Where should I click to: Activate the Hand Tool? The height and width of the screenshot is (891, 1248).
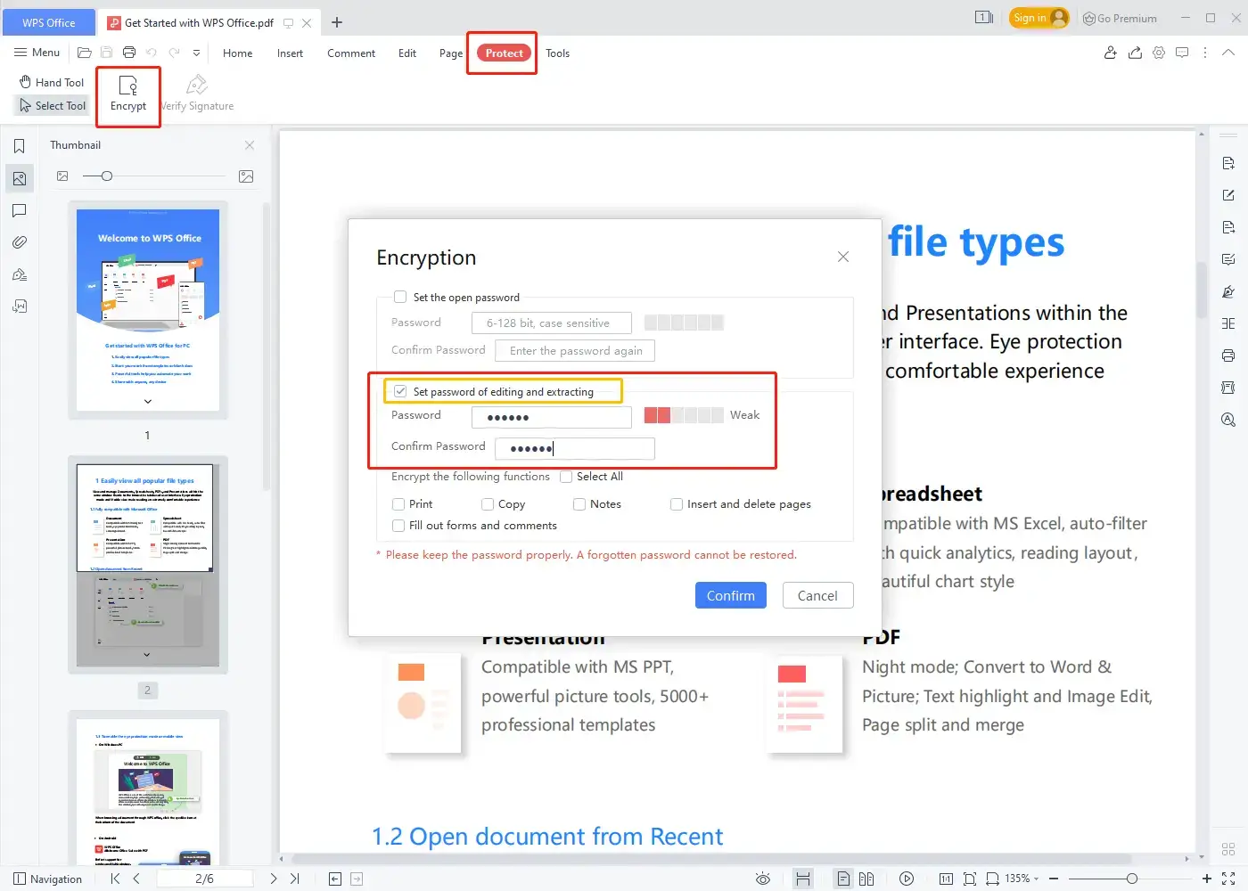[52, 82]
